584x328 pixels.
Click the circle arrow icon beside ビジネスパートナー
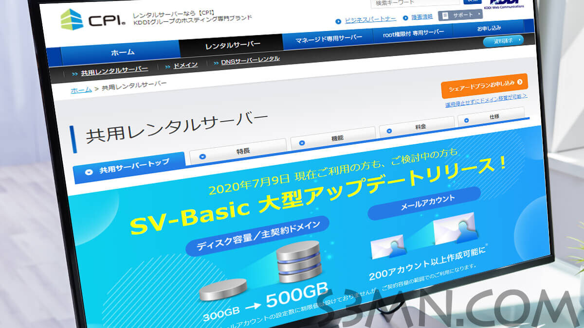[338, 21]
